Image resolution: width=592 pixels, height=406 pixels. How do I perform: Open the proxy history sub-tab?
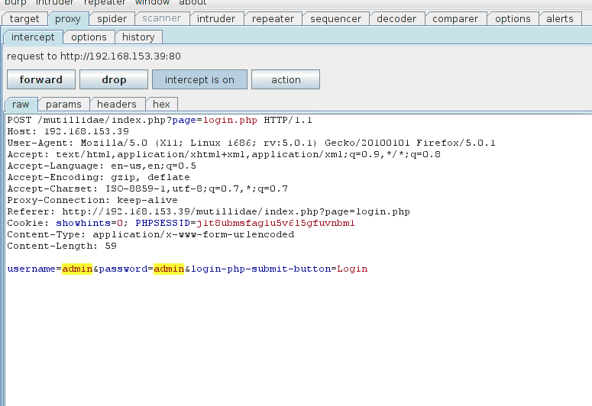pyautogui.click(x=138, y=37)
